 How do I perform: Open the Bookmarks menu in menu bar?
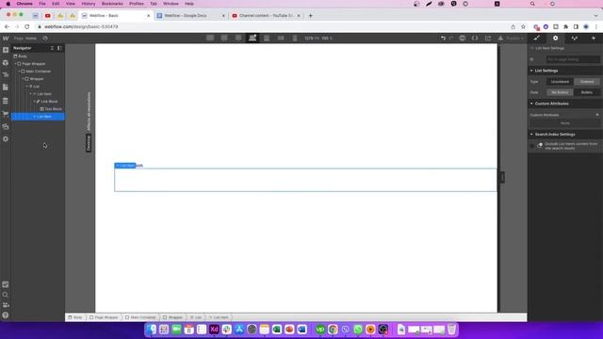[112, 4]
